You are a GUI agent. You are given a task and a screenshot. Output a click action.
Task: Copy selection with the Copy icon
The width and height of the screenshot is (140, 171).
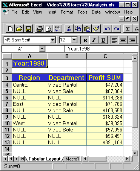coord(78,29)
